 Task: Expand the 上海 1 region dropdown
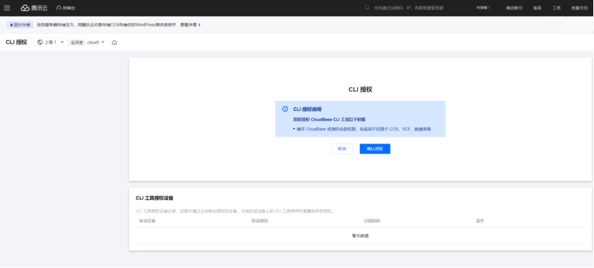tap(51, 42)
